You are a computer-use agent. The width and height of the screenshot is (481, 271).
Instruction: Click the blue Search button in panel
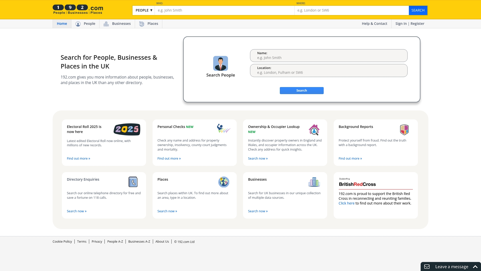tap(302, 91)
